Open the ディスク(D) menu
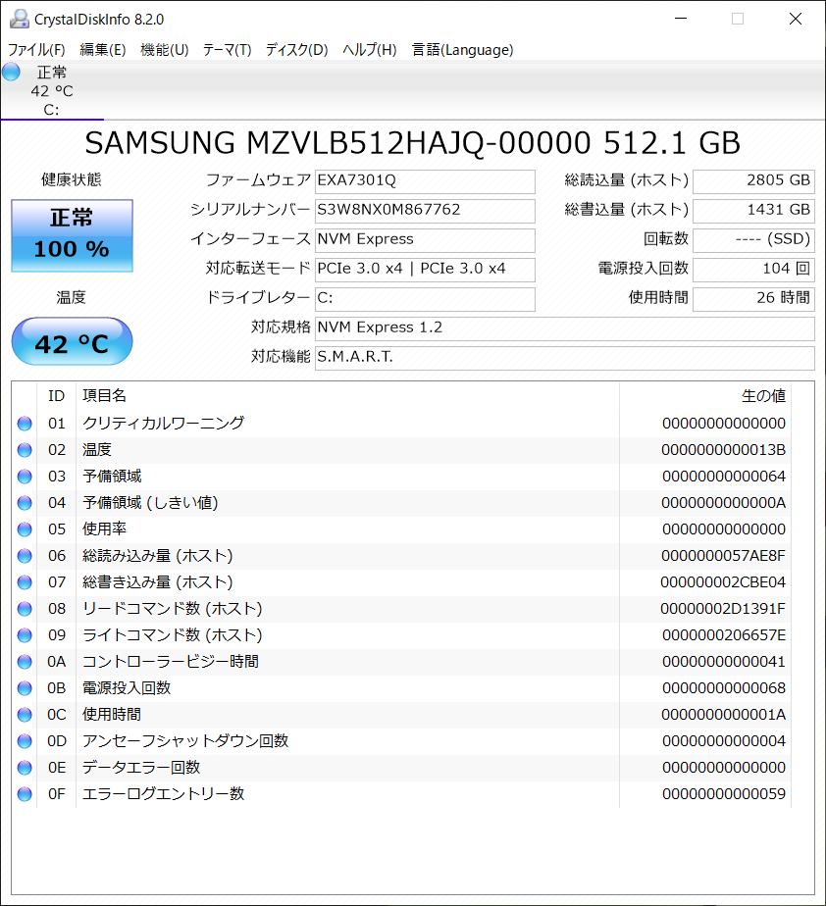This screenshot has width=826, height=906. coord(296,50)
